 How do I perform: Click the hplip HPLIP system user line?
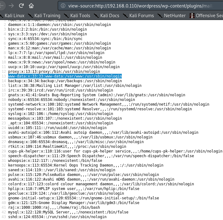pos(74,189)
